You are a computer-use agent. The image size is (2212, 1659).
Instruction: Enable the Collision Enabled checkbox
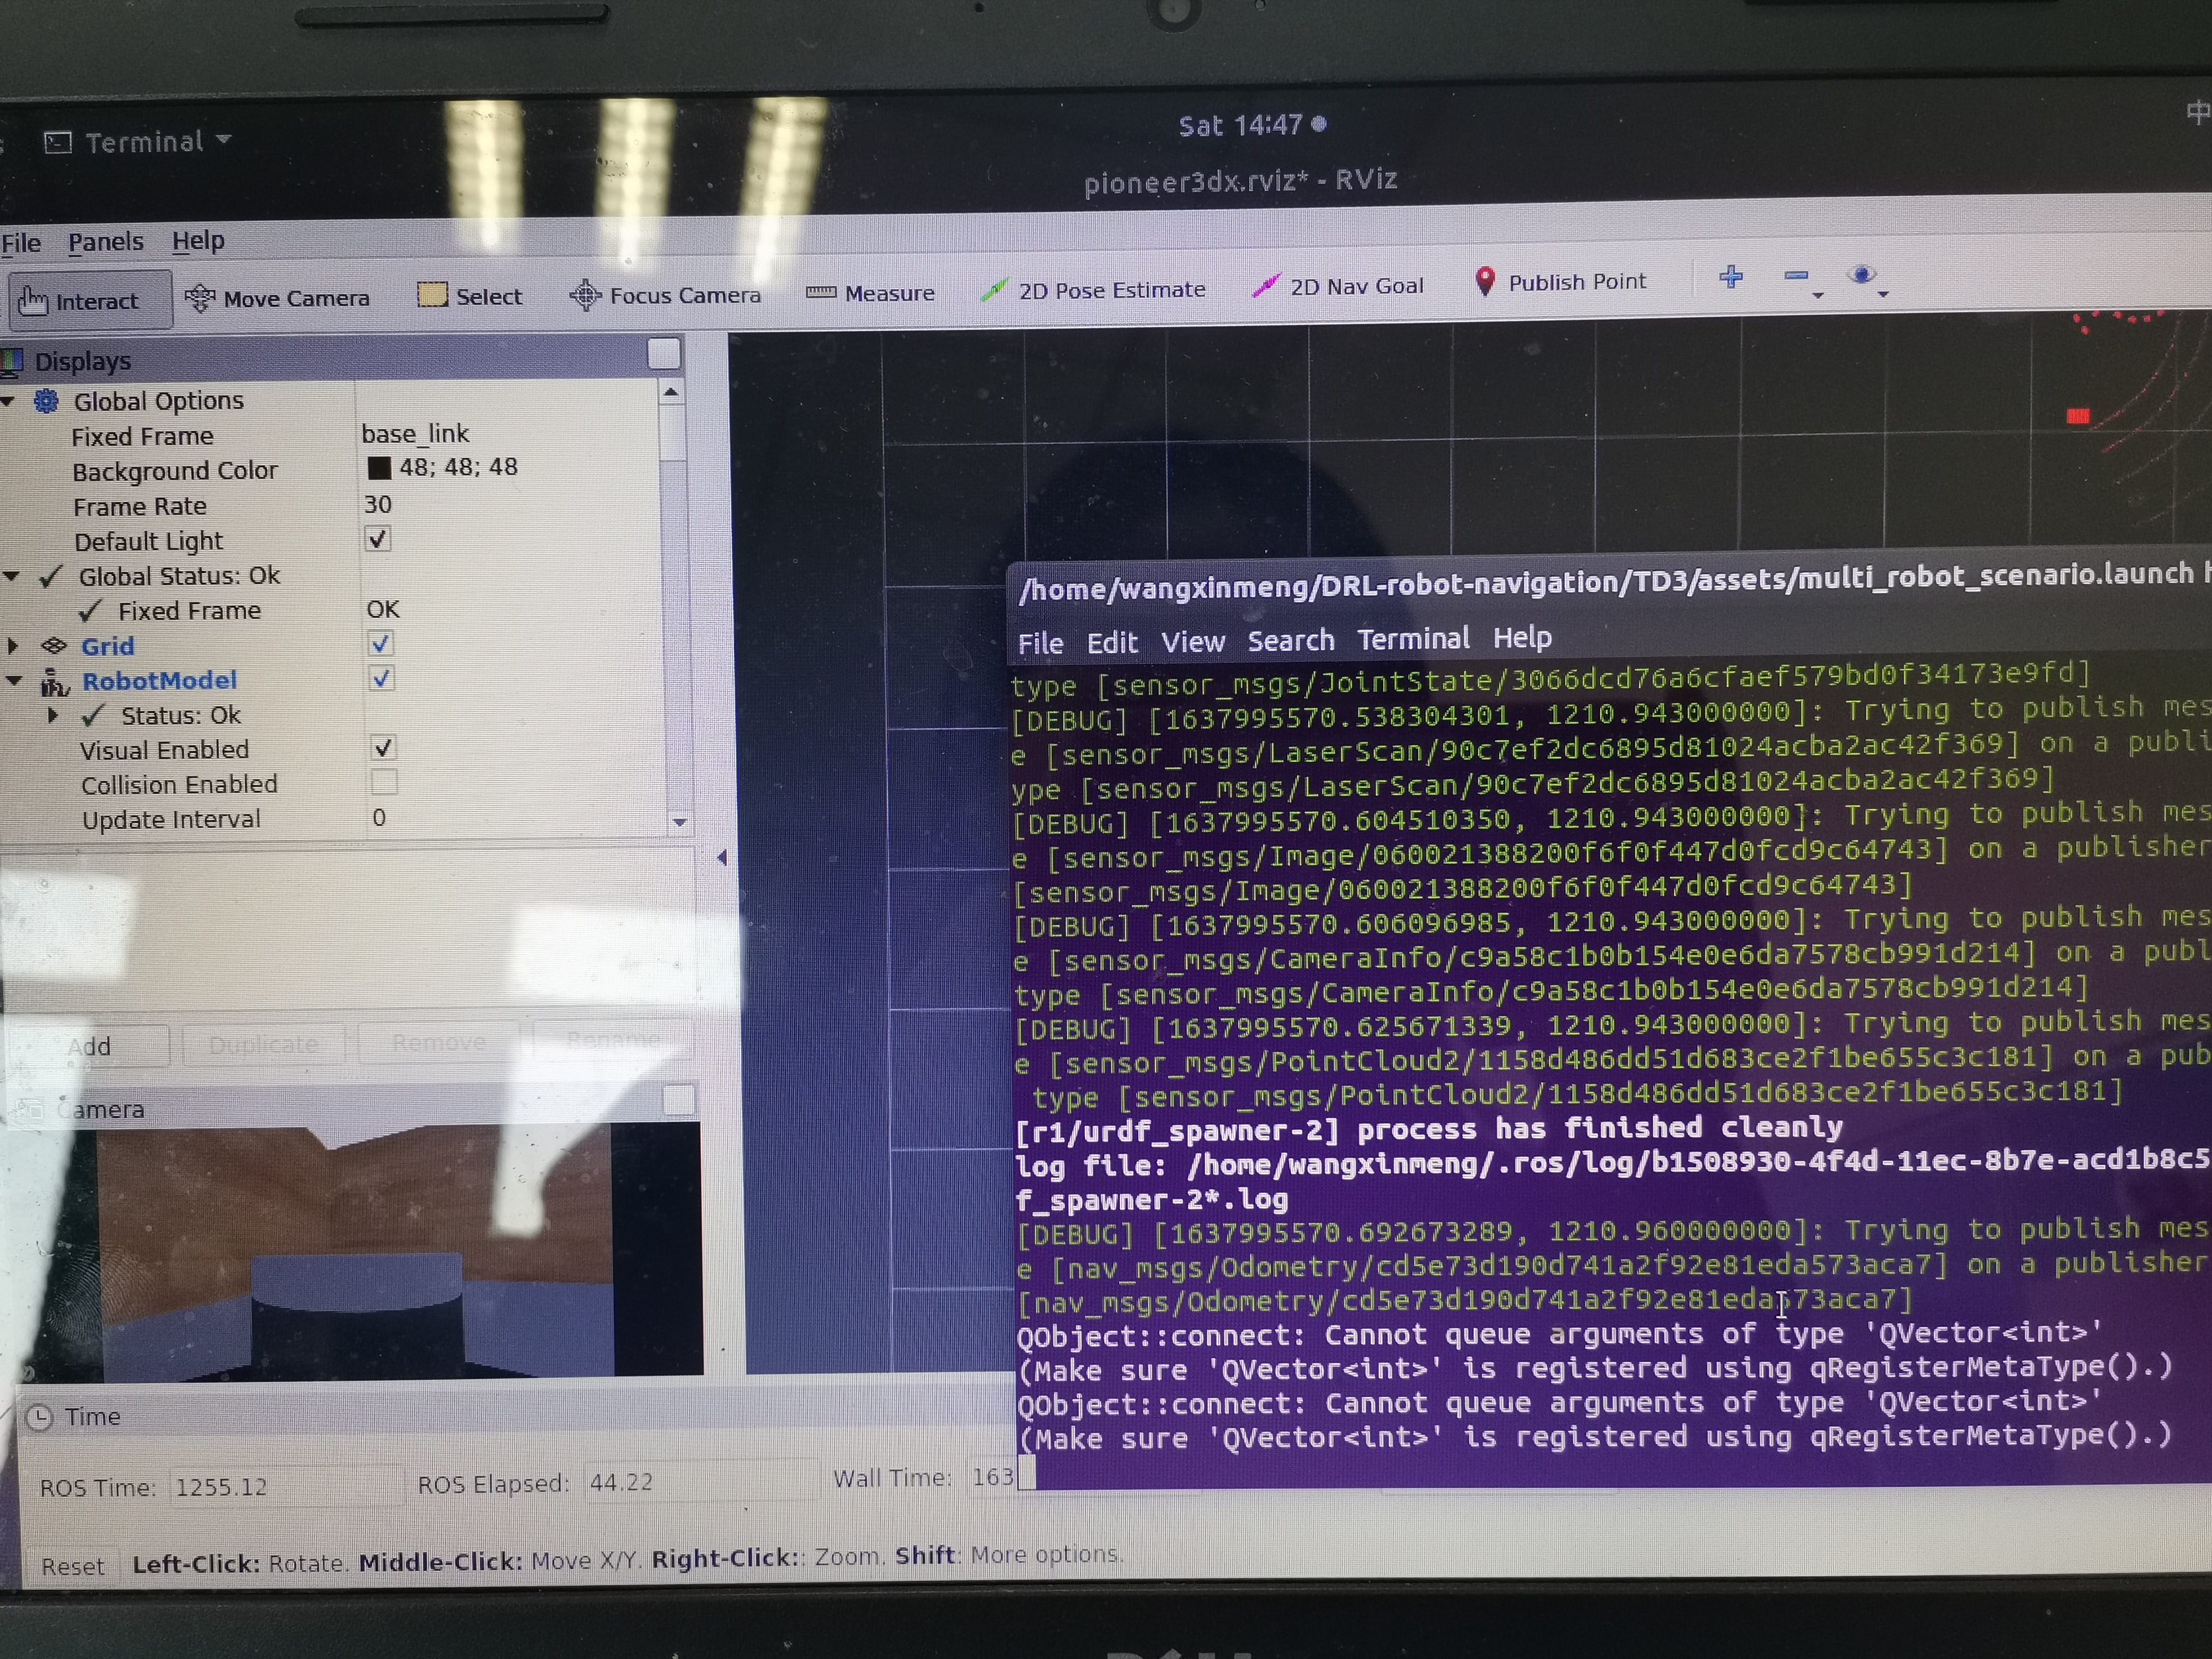(384, 782)
